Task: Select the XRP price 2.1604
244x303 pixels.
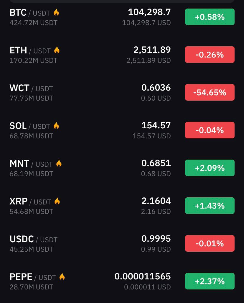Action: pyautogui.click(x=156, y=201)
